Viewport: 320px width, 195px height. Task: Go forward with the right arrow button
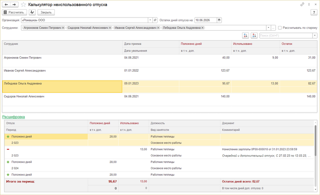pyautogui.click(x=14, y=5)
